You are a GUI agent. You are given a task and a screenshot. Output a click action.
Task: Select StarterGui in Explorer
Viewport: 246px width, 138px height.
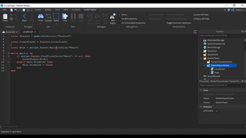[x=212, y=51]
